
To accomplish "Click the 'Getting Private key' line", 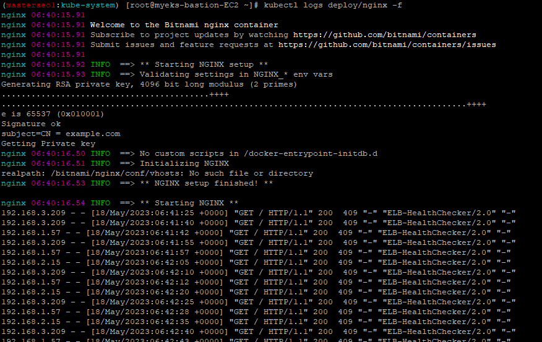I will tap(48, 143).
